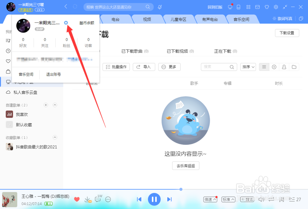Switch to the 有声电台 tab

coord(210,19)
